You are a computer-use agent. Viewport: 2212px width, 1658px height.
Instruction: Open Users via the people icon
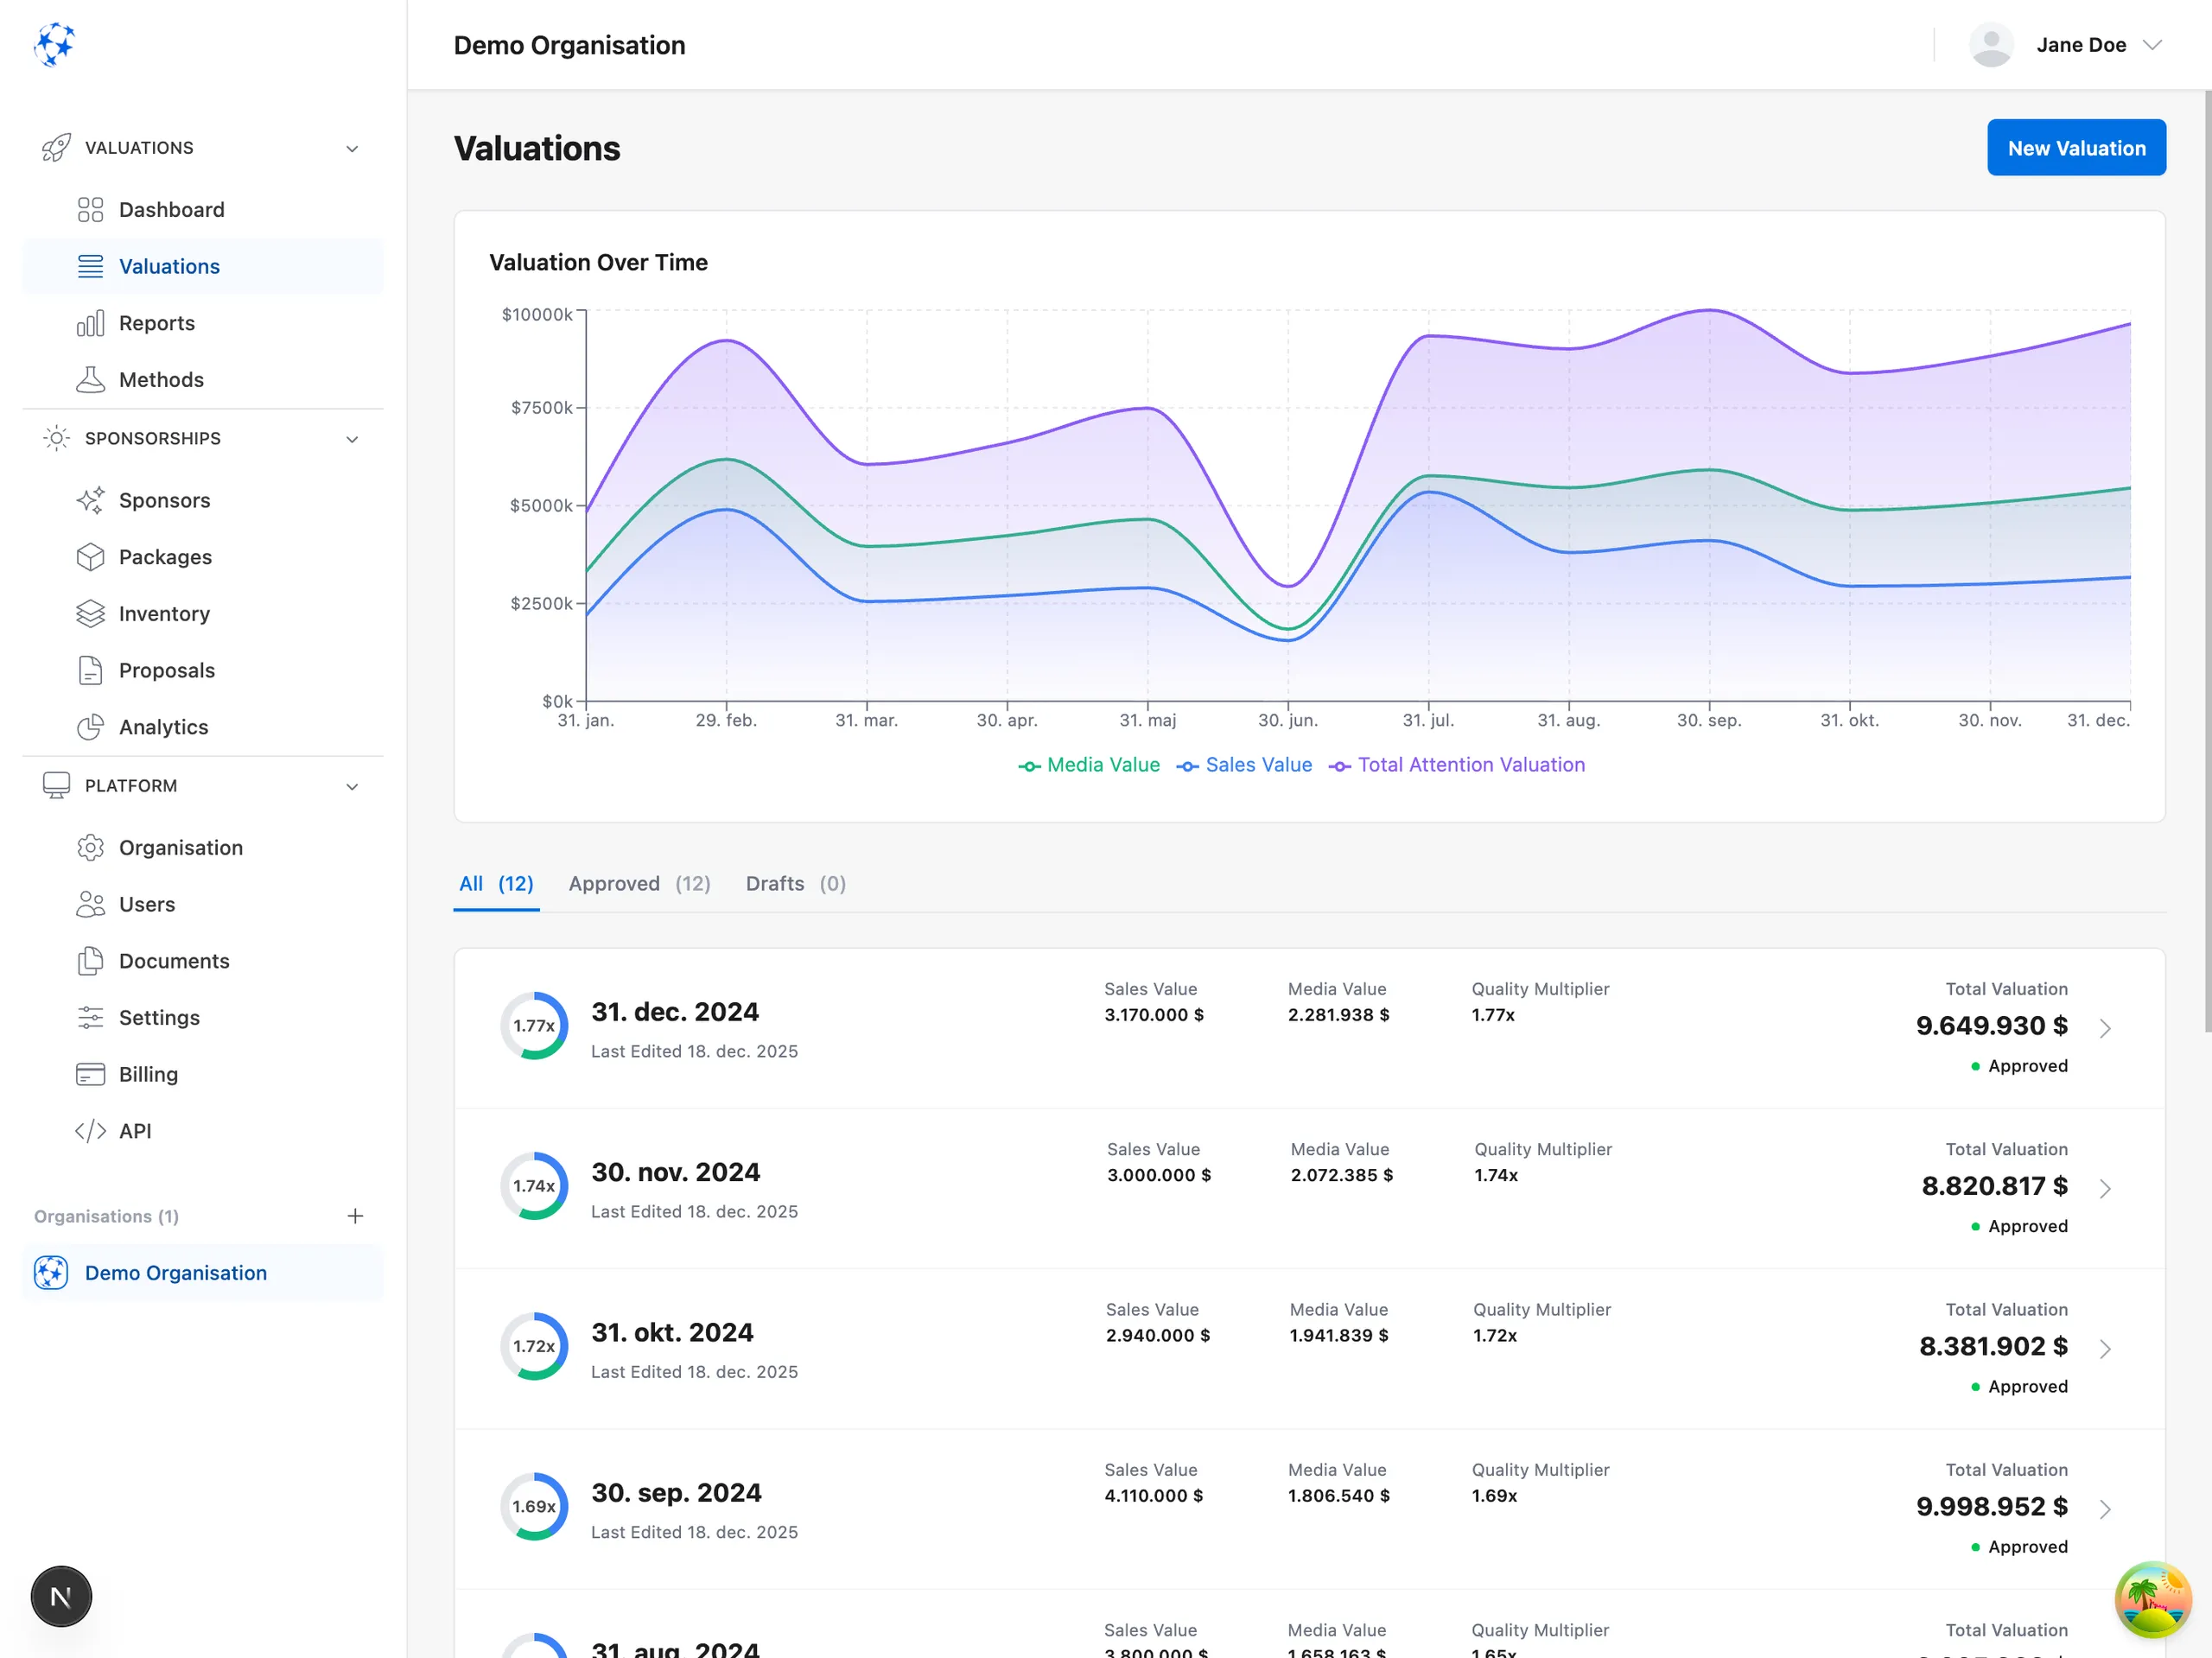90,904
